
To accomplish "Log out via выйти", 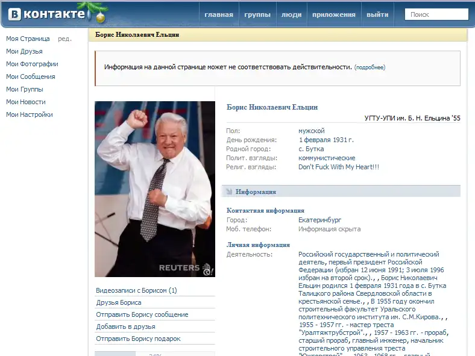I will pos(377,15).
